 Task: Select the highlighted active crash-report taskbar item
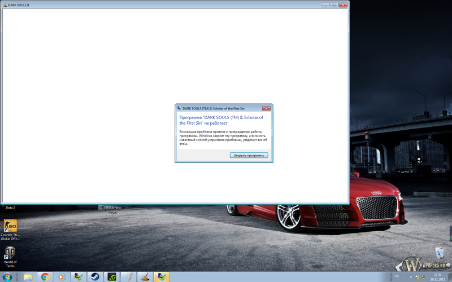pos(162,277)
